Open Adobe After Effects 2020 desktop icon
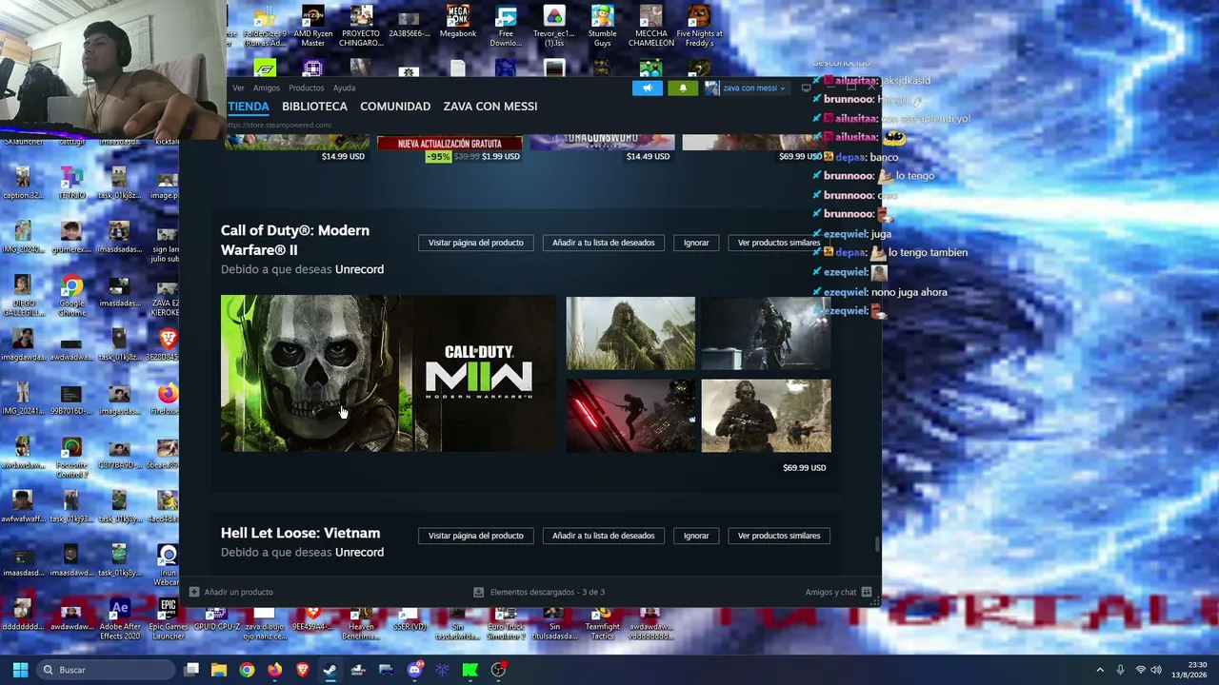 click(120, 619)
